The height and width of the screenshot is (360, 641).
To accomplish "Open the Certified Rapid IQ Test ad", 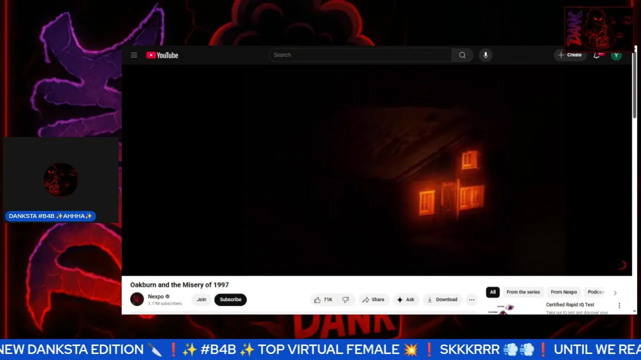I will (570, 304).
